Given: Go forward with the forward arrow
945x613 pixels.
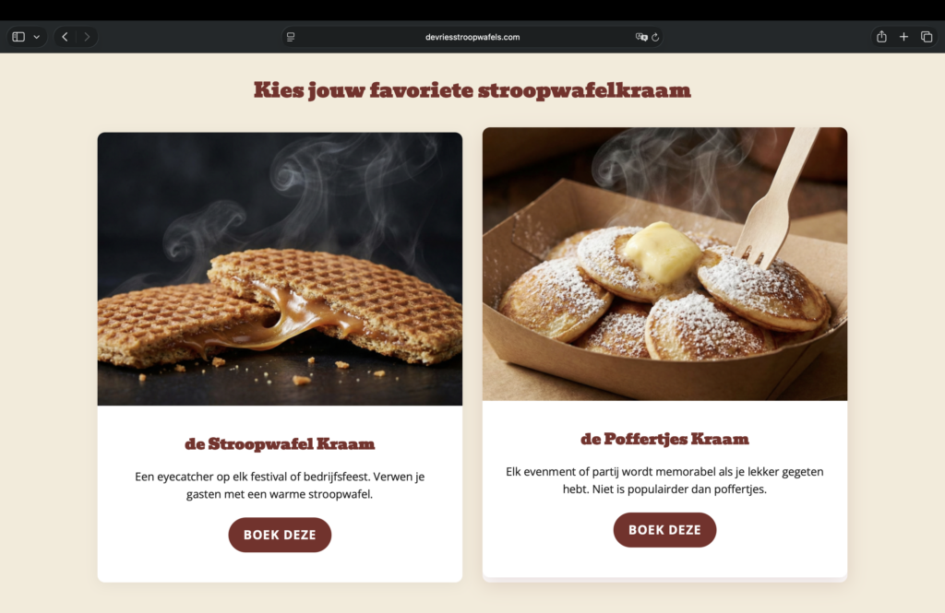Looking at the screenshot, I should (x=87, y=37).
